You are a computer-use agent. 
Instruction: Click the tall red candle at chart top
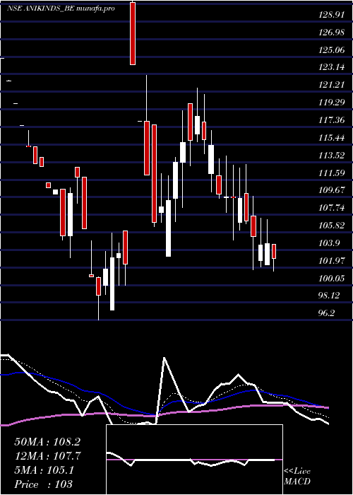(133, 33)
